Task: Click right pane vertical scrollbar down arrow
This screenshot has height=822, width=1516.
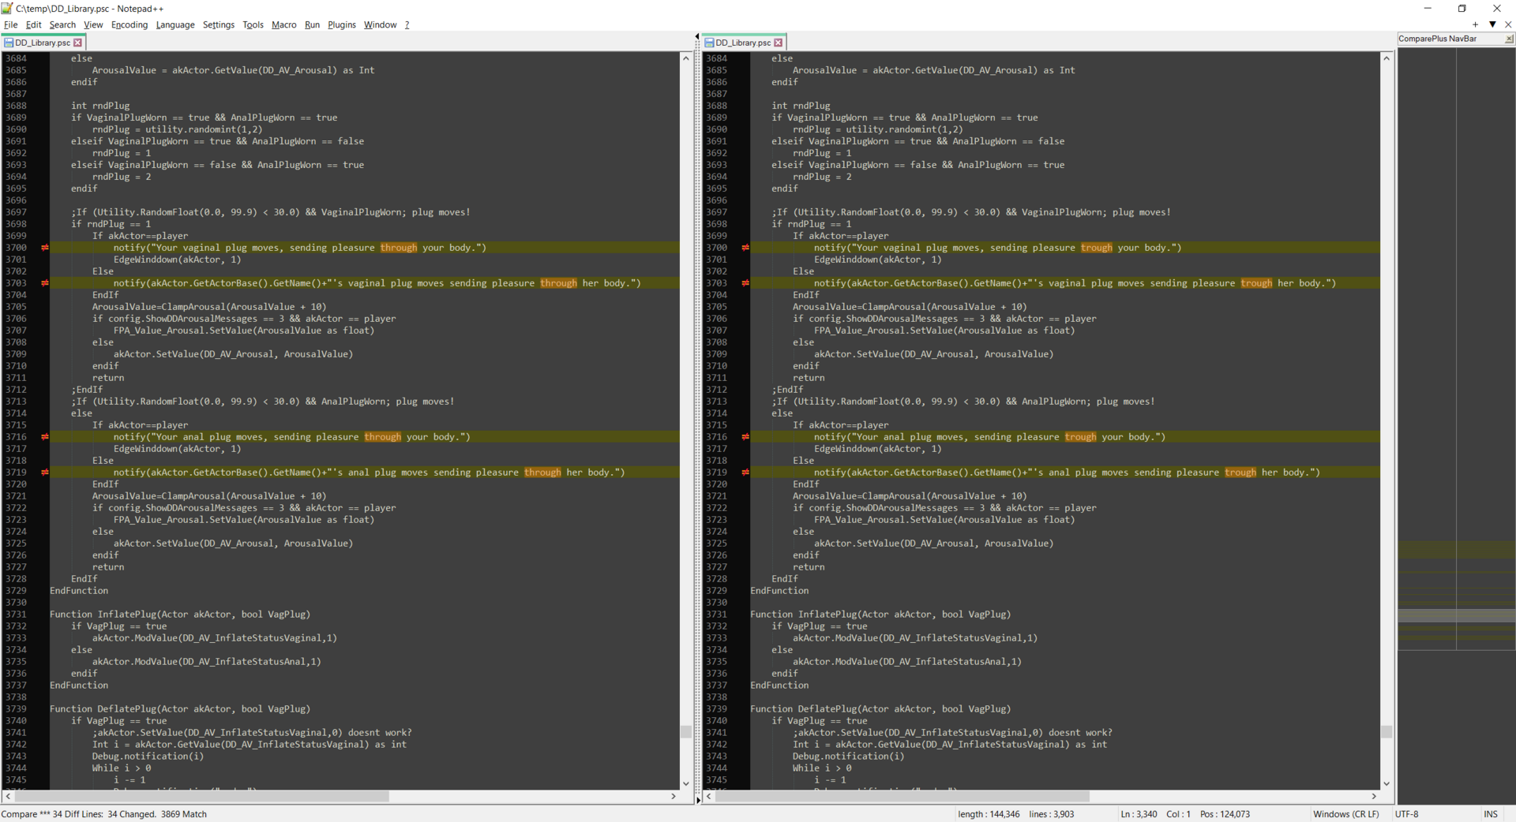Action: [x=1387, y=783]
